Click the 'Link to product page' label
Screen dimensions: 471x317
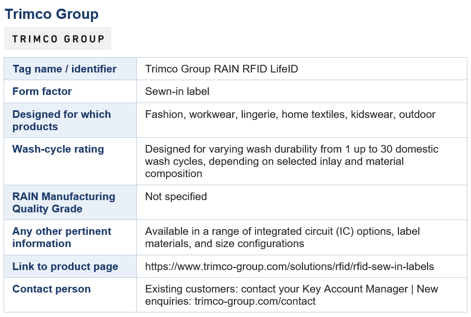click(x=65, y=266)
